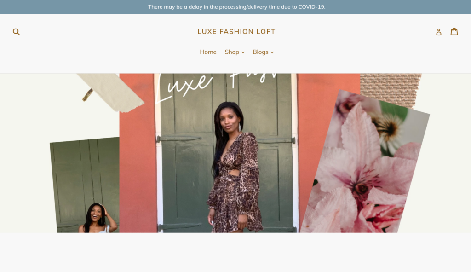Expand the Shop chevron arrow

coord(243,52)
